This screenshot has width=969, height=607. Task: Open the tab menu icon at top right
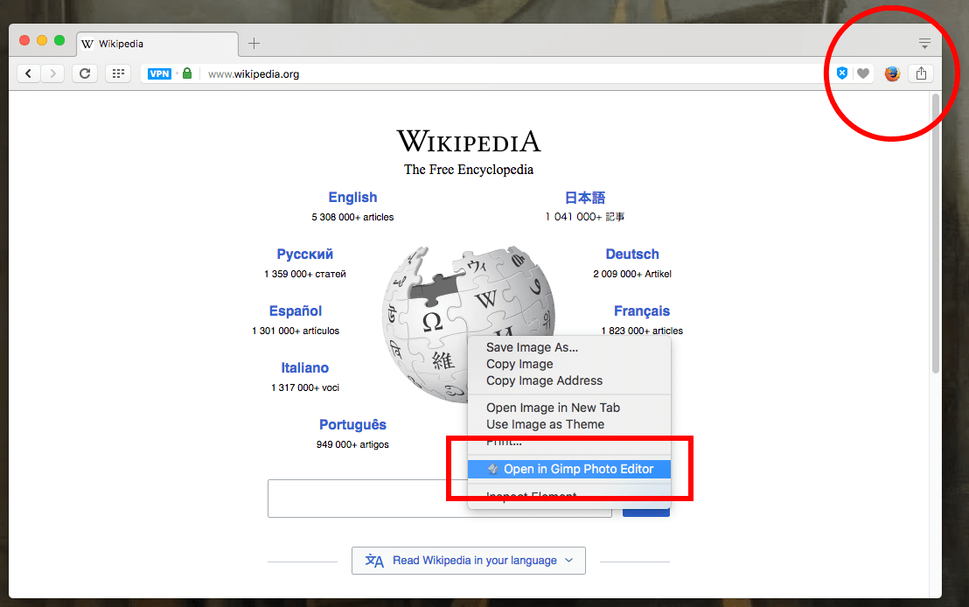(924, 43)
